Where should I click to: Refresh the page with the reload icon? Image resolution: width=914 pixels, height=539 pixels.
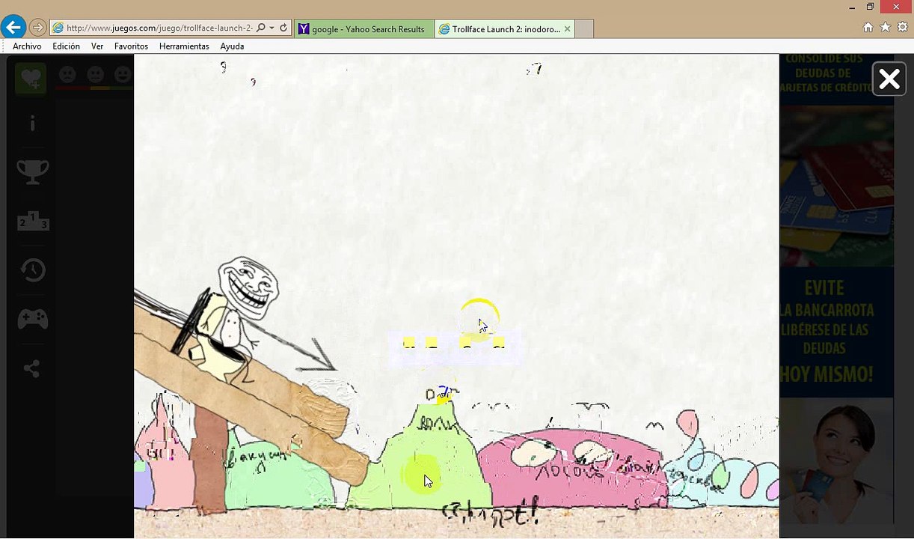pos(283,28)
